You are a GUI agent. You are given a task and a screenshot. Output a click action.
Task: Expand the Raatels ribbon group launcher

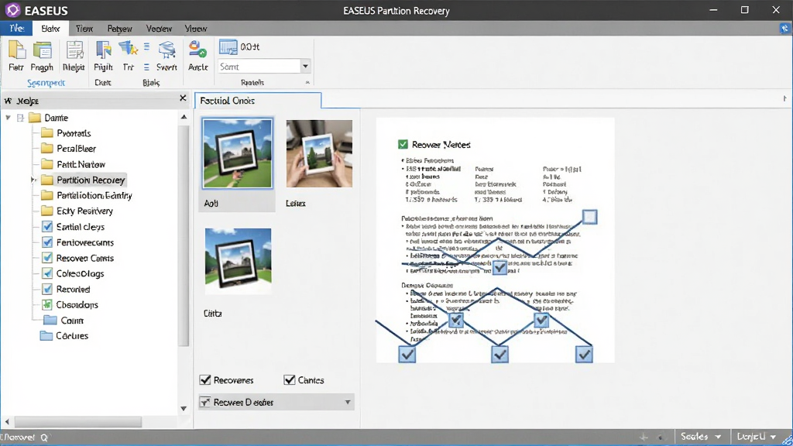pyautogui.click(x=307, y=82)
